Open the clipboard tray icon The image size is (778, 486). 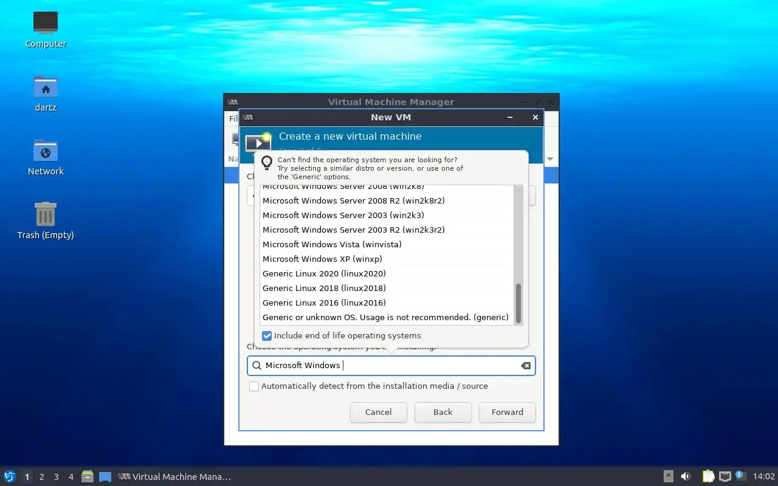click(x=708, y=477)
